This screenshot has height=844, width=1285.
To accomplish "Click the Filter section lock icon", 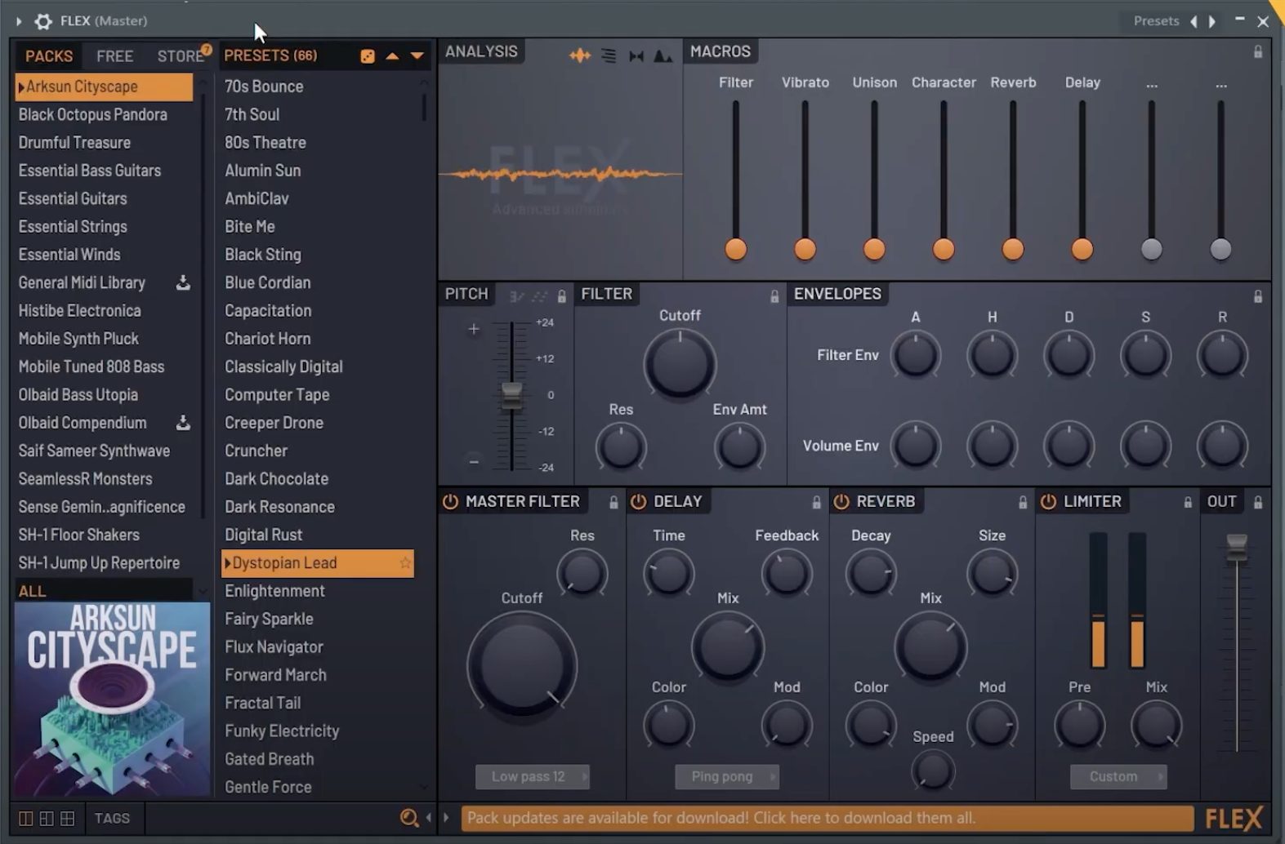I will click(774, 296).
